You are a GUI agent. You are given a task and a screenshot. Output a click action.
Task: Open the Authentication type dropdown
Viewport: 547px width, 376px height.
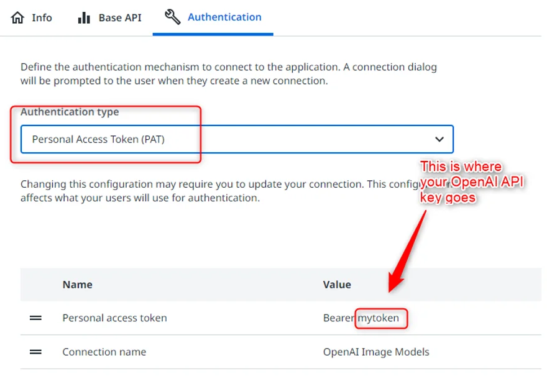click(x=236, y=139)
